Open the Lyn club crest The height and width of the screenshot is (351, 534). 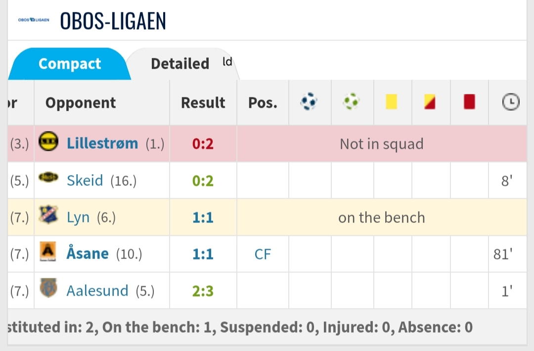(48, 215)
